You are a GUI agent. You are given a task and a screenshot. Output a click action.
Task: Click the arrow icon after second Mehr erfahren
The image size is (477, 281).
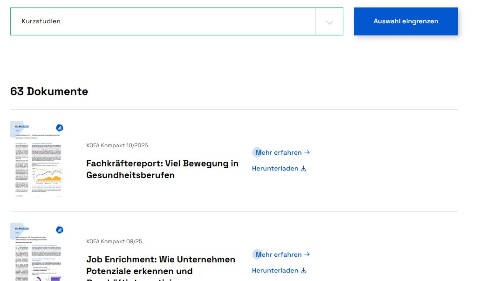tap(307, 254)
